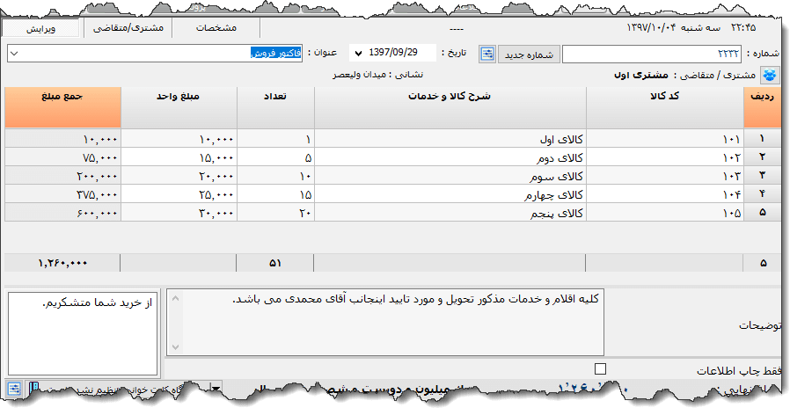Image resolution: width=790 pixels, height=408 pixels.
Task: Click total amount cell ۶۰۰,۰۰۰
Action: [x=63, y=213]
